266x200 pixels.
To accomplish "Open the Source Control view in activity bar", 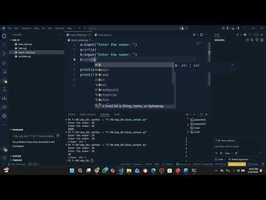I will tap(4, 54).
